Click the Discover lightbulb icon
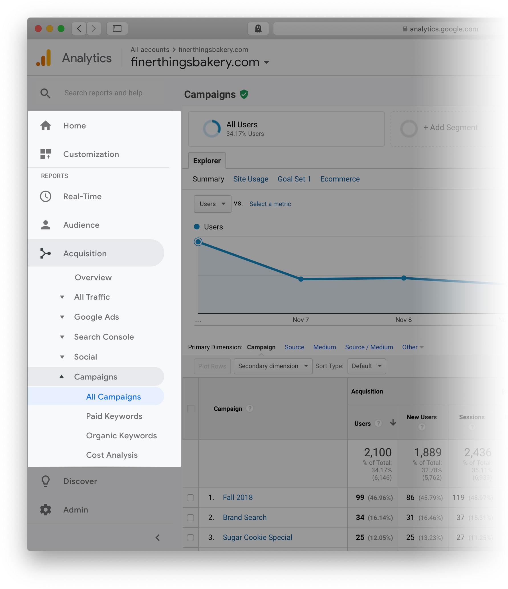 (46, 481)
